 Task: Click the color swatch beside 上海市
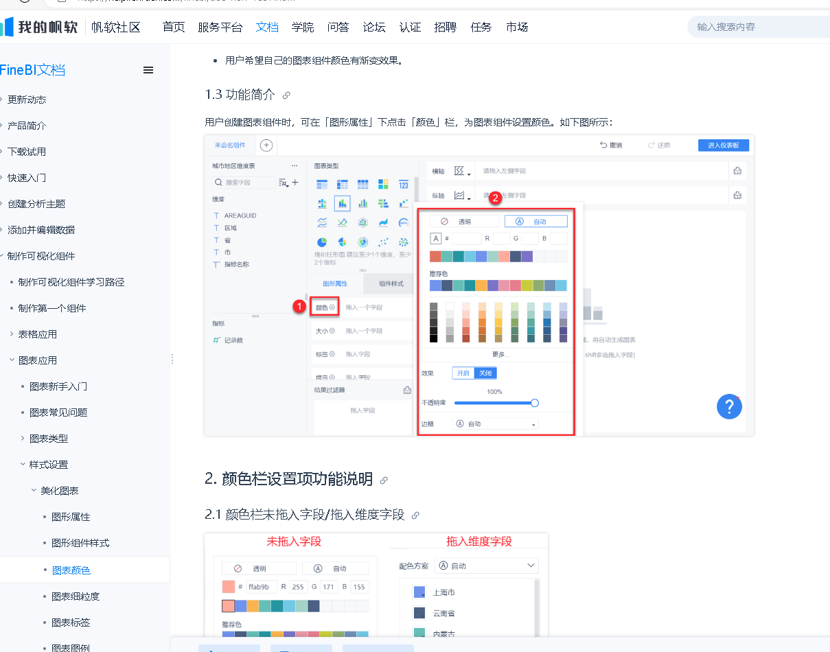point(419,592)
